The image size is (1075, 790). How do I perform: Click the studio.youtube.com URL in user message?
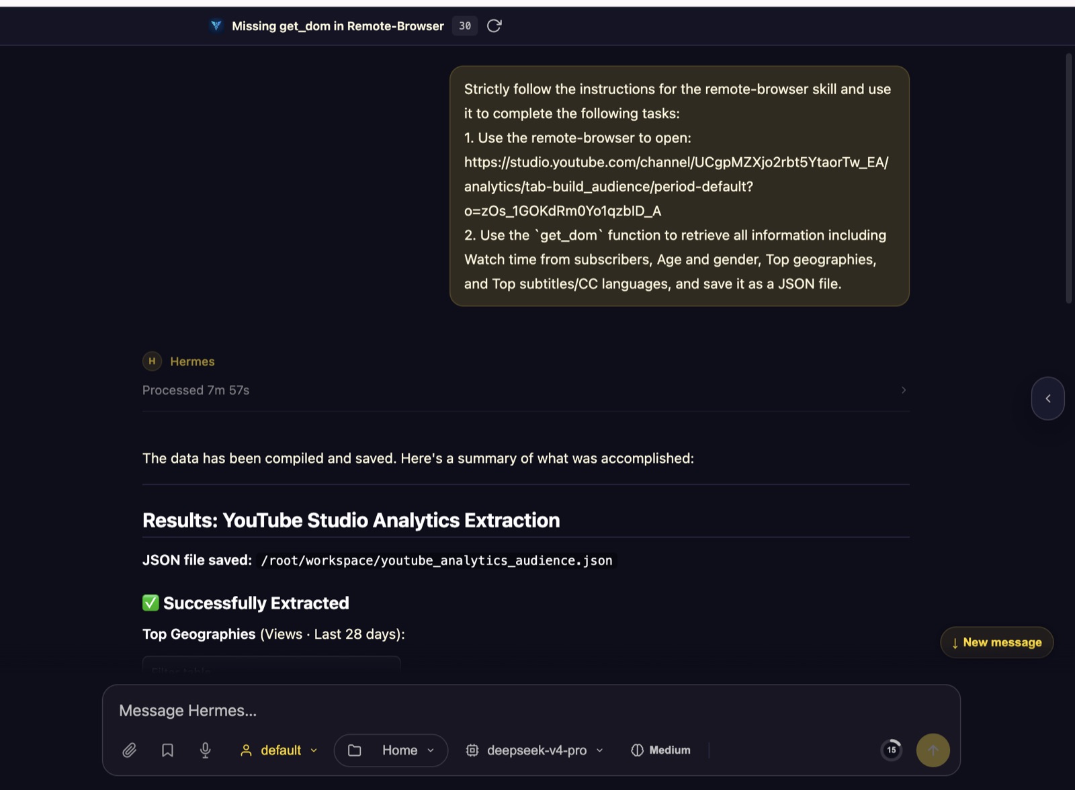pos(676,186)
